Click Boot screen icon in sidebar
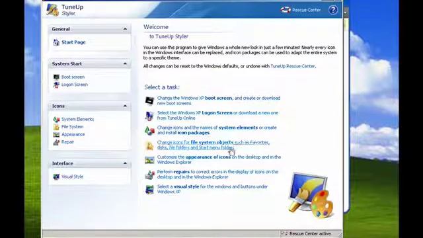 pos(56,77)
